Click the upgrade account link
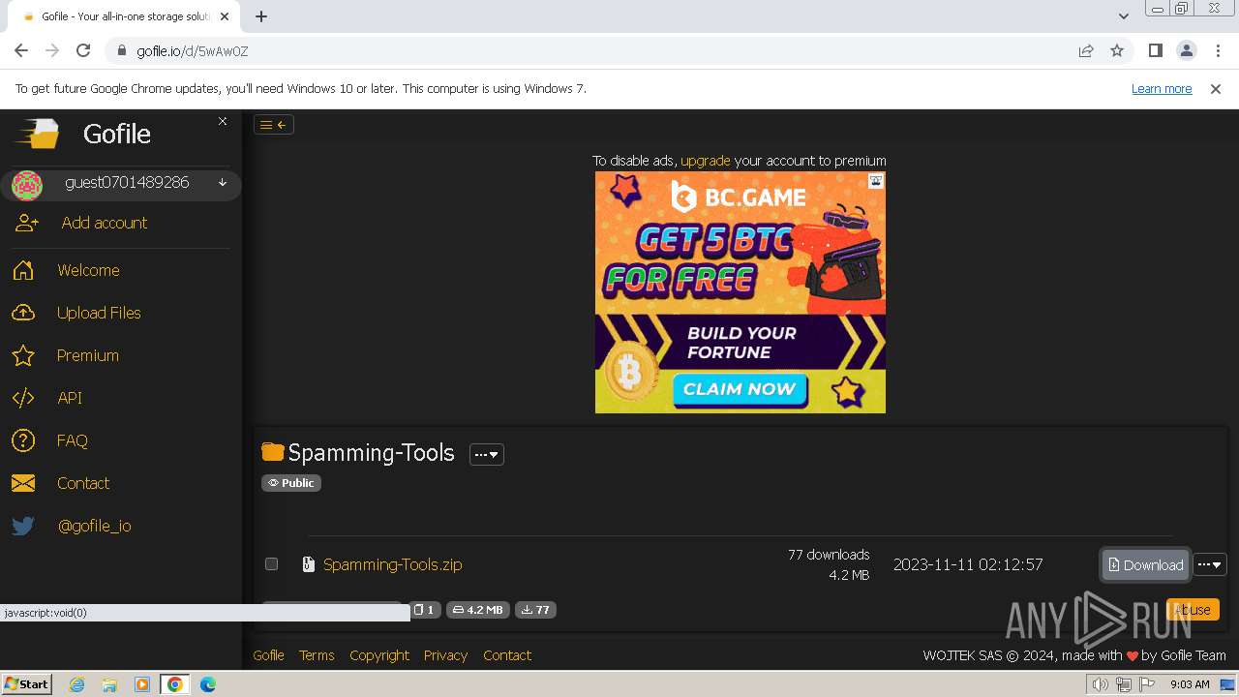The image size is (1239, 697). click(x=706, y=161)
